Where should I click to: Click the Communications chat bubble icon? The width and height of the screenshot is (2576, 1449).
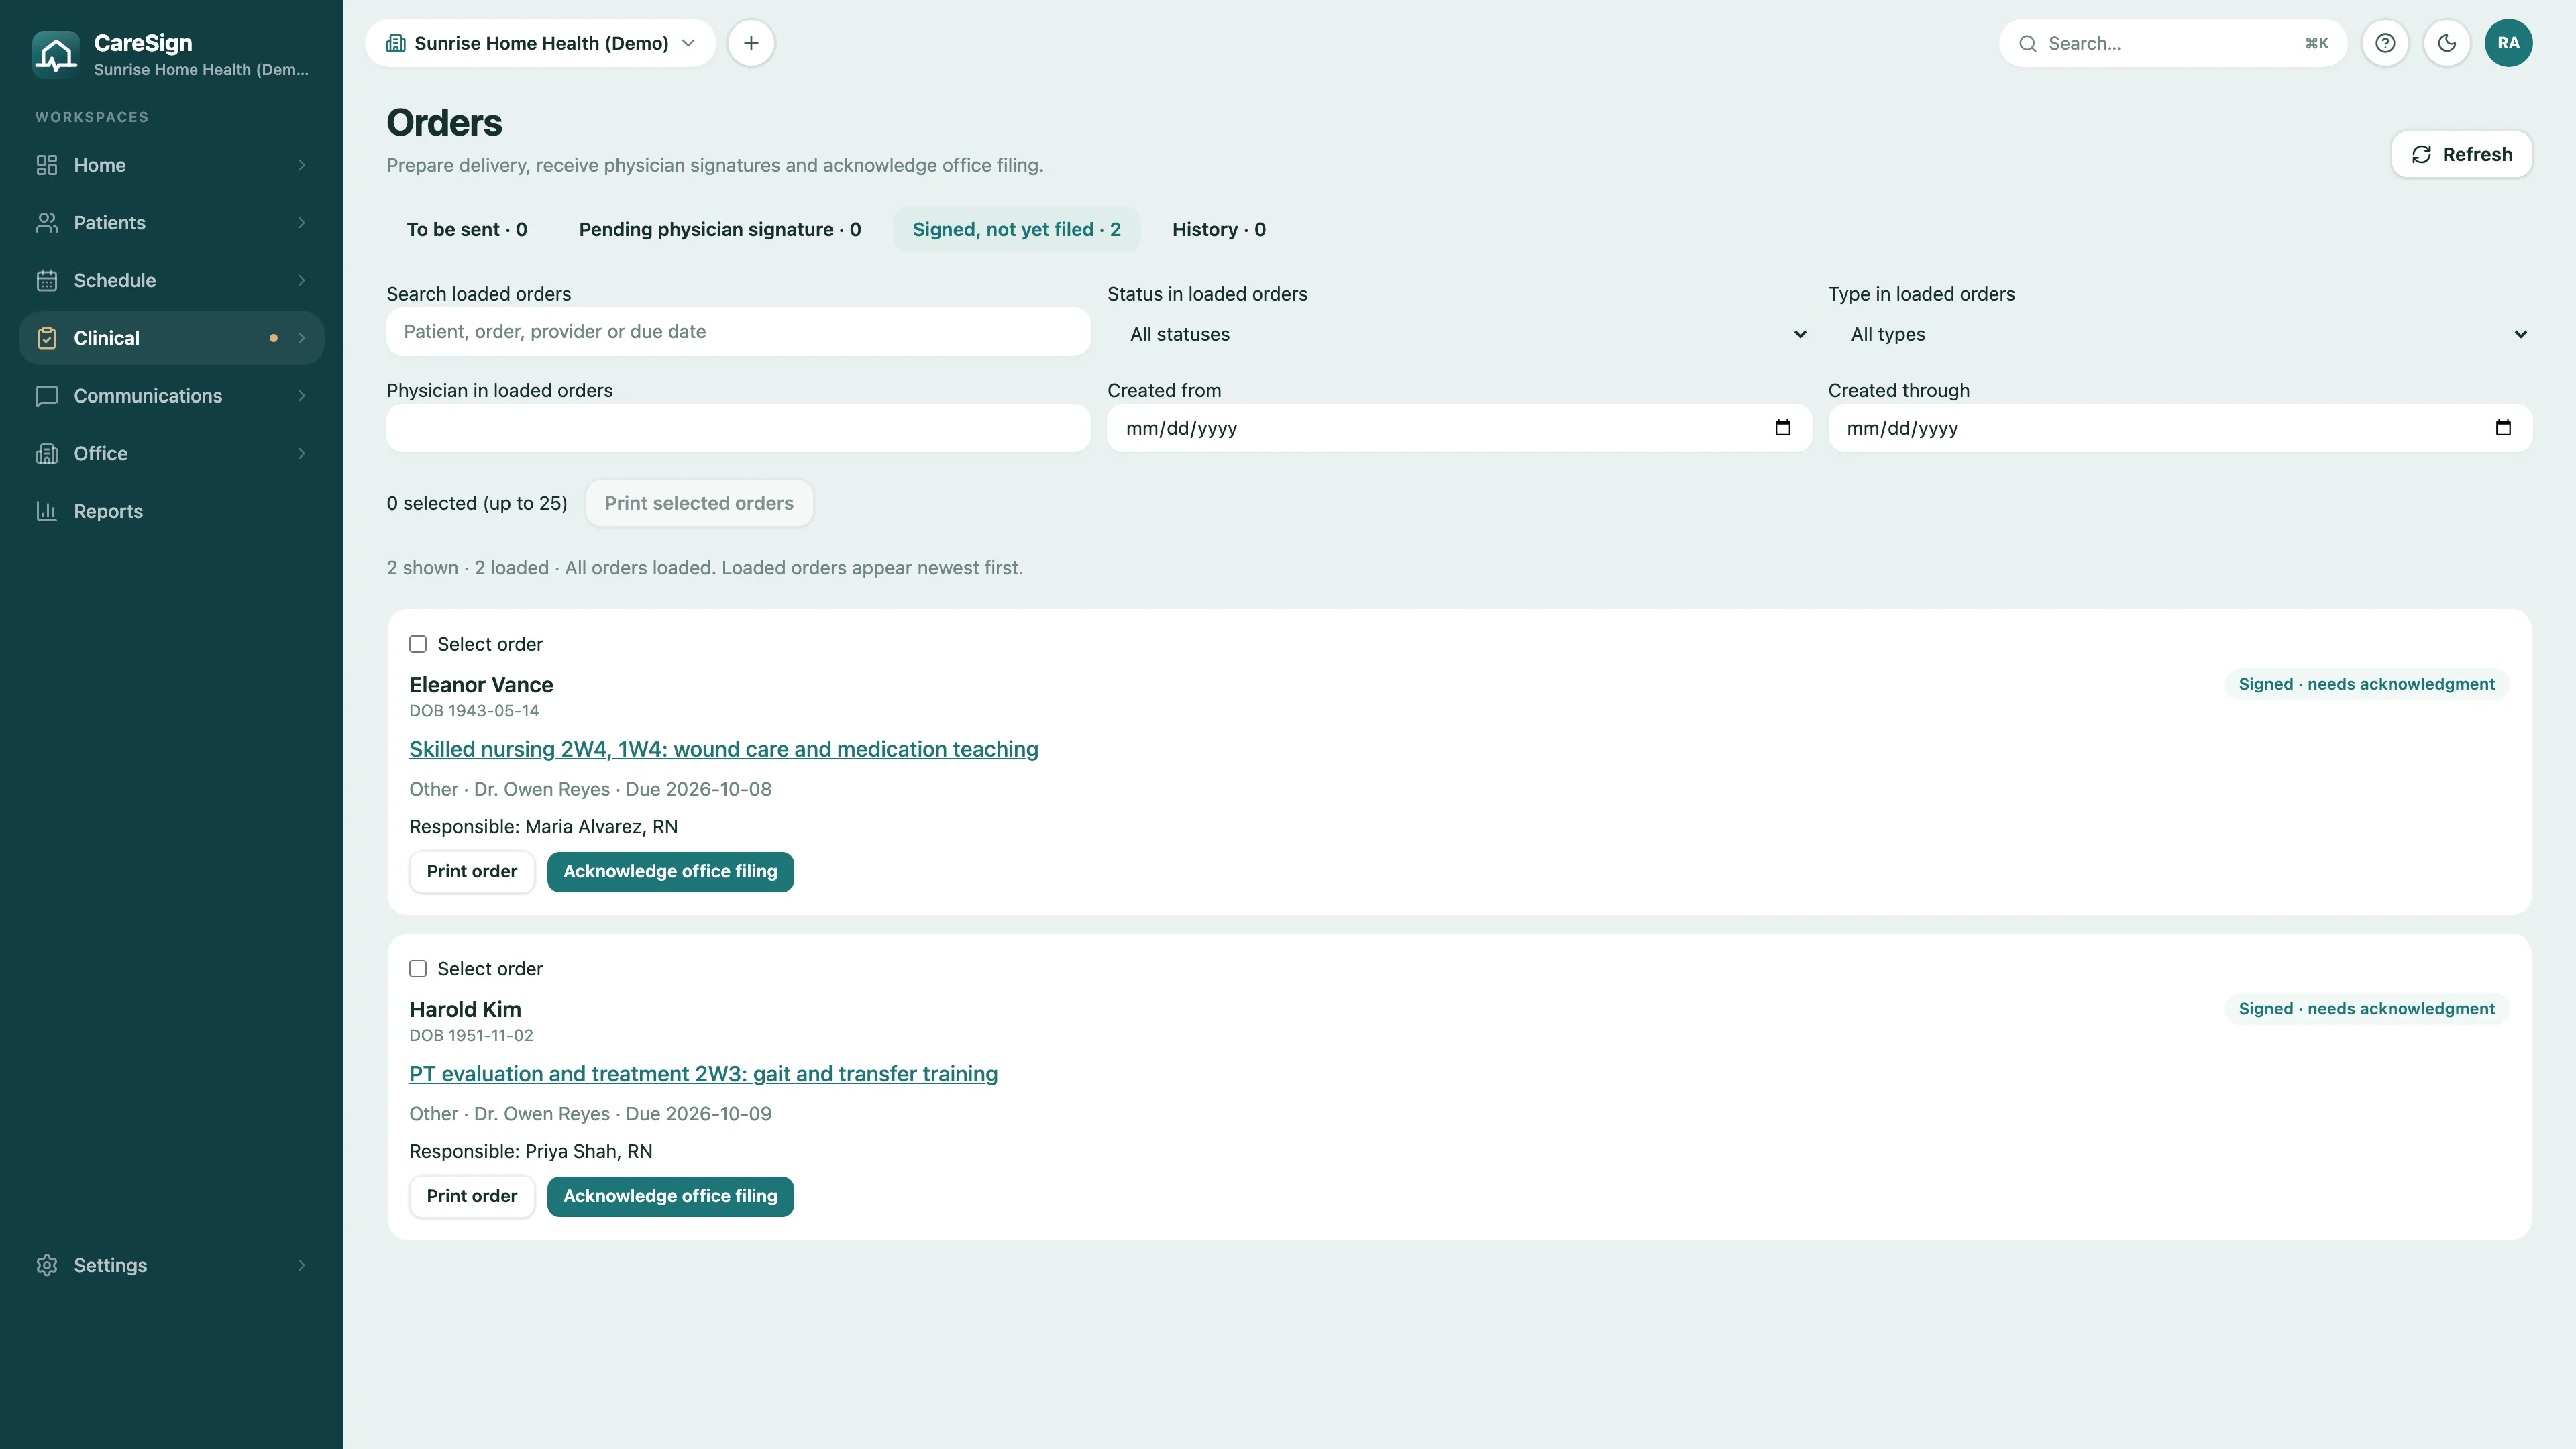(47, 396)
